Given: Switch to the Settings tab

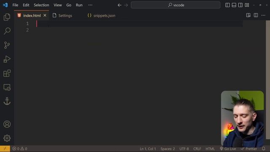Looking at the screenshot, I should pos(65,16).
